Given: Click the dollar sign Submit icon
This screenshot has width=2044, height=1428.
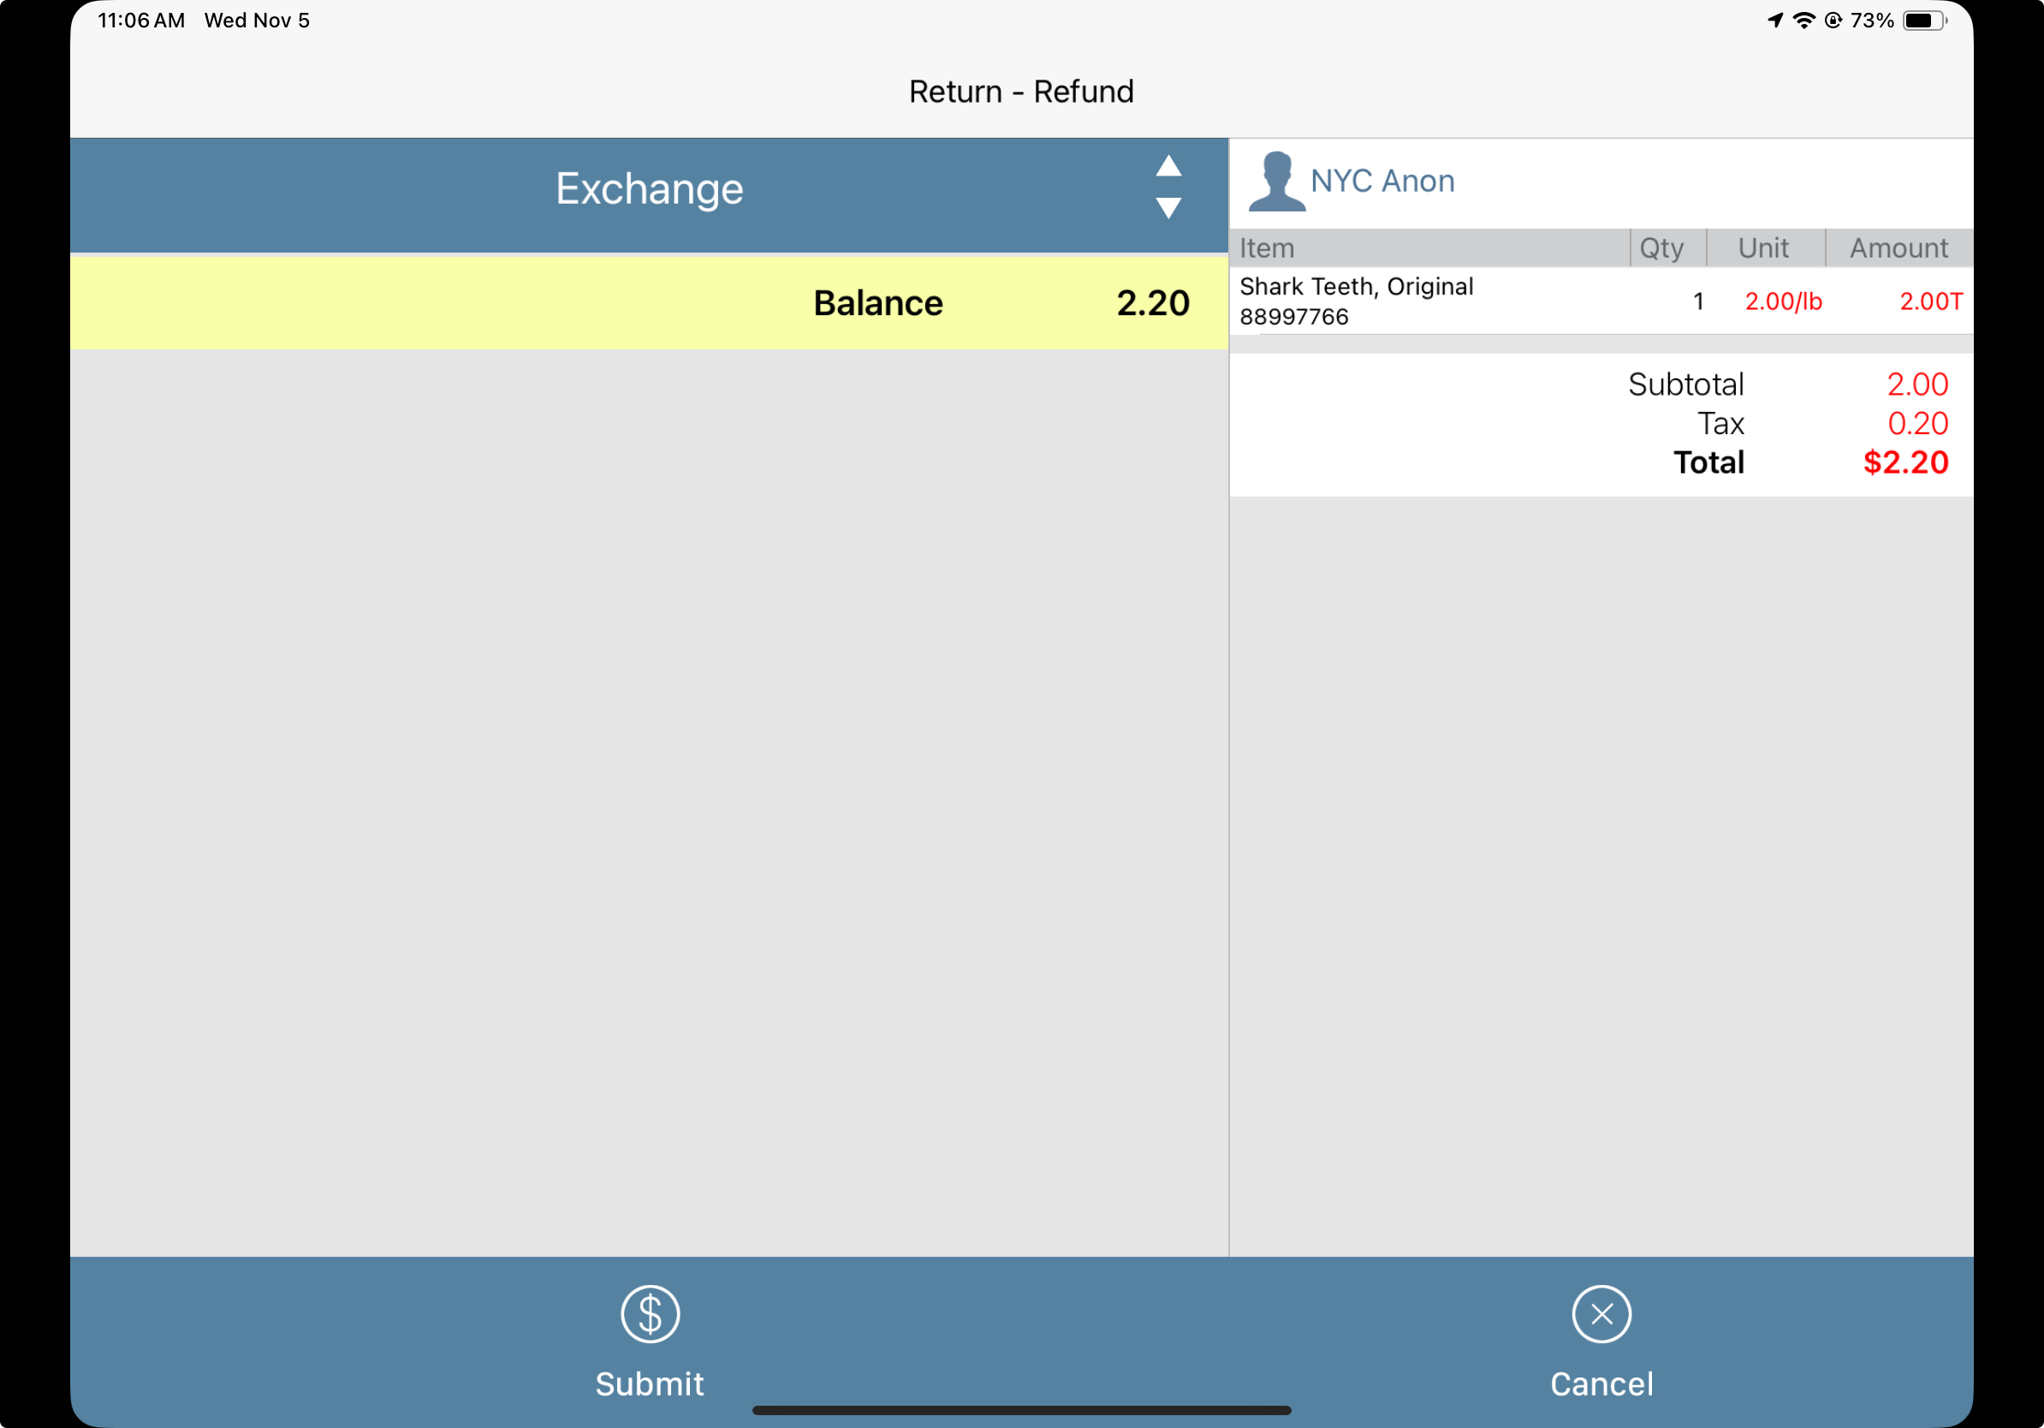Looking at the screenshot, I should [650, 1314].
